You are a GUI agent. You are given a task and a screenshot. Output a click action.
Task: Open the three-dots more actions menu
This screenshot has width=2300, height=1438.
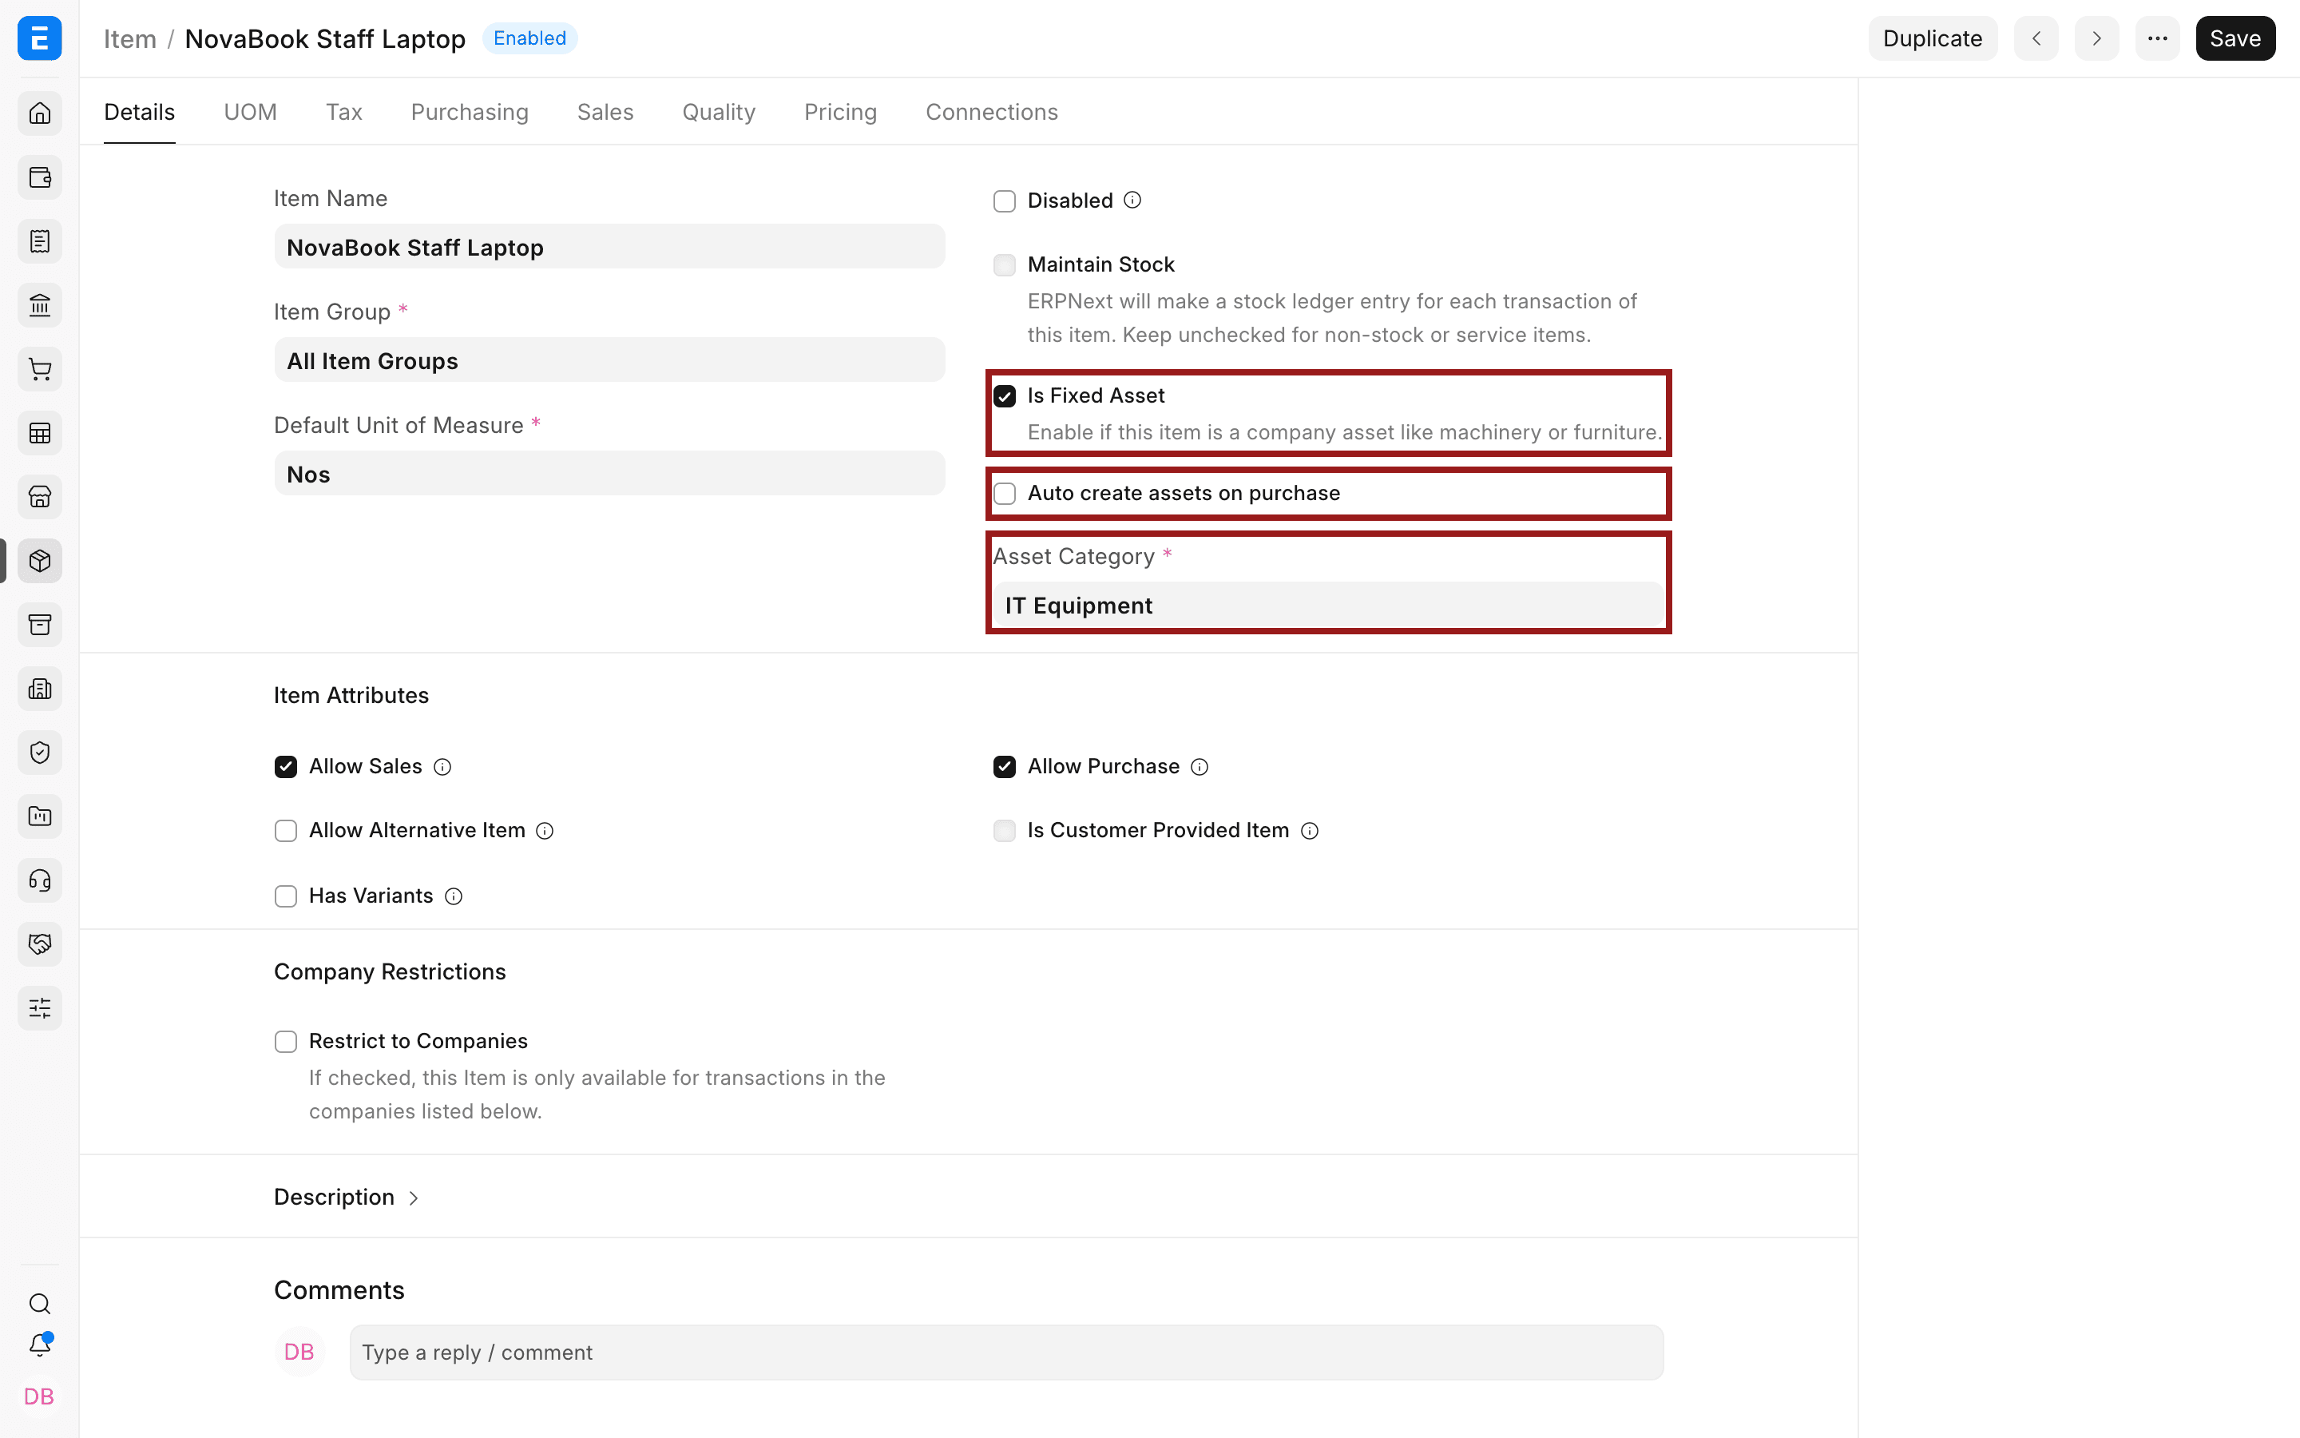[2157, 38]
